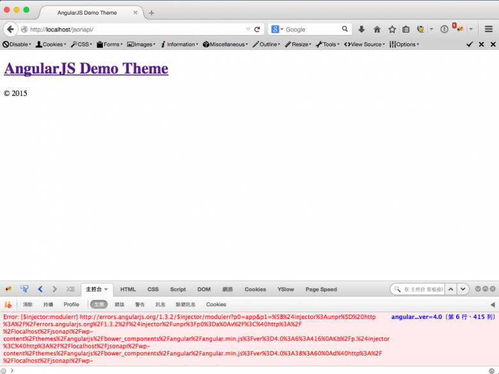Open the downloads arrow icon

(361, 29)
